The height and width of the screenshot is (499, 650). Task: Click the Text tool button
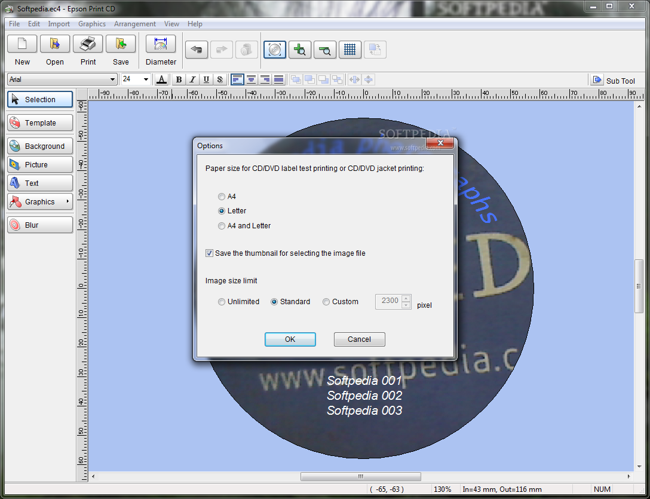coord(40,183)
